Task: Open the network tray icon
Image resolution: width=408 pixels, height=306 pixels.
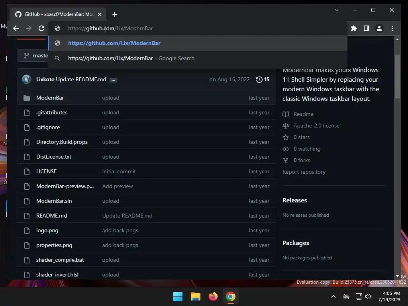Action: (359, 296)
